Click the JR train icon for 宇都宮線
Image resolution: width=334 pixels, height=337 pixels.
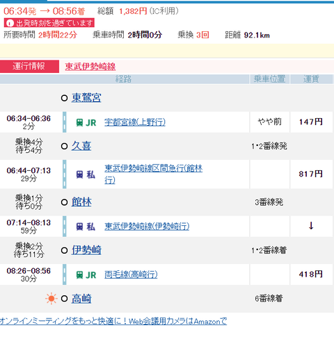click(x=79, y=122)
